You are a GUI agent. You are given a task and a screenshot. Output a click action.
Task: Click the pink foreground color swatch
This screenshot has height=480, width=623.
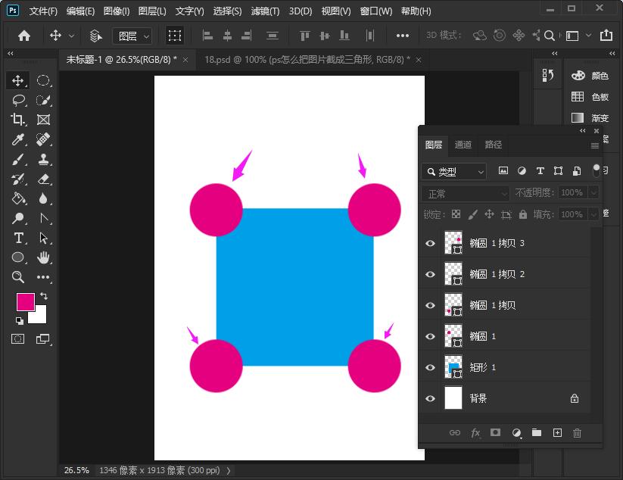25,301
